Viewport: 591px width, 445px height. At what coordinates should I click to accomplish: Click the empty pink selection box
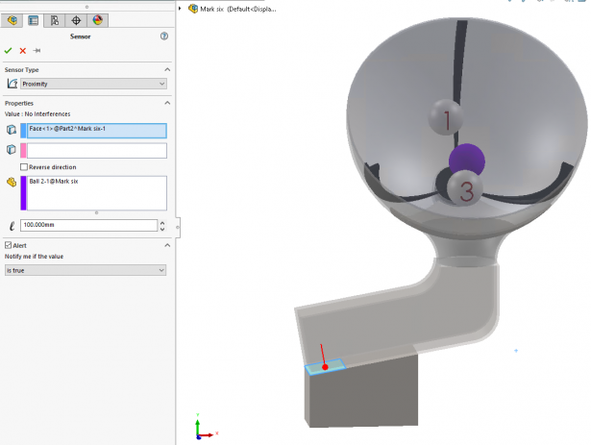(96, 151)
